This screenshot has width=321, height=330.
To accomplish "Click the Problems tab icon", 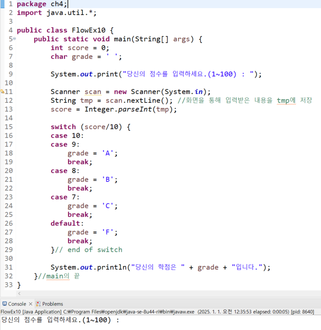I will click(x=38, y=304).
